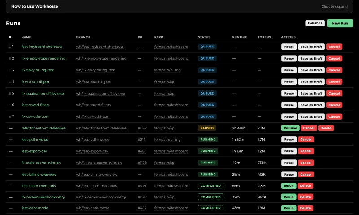The width and height of the screenshot is (359, 215).
Task: Delete the fix-broken-webhook-retry run
Action: coord(305,197)
